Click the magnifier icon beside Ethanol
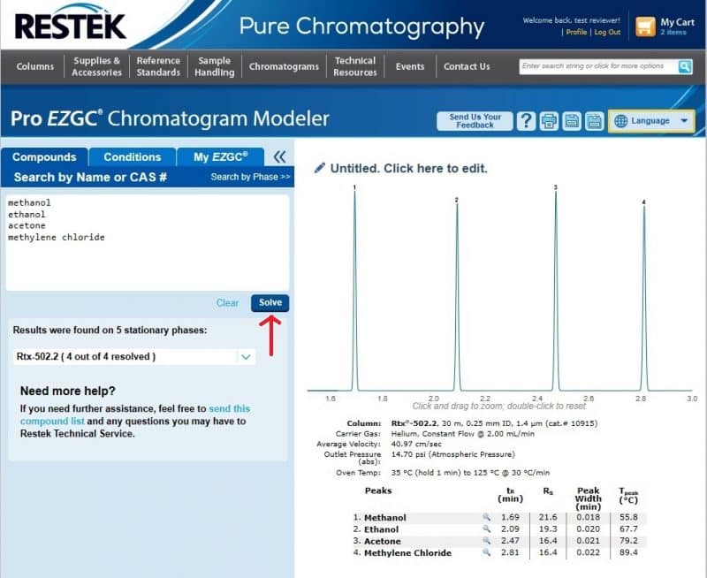Image resolution: width=707 pixels, height=578 pixels. coord(487,529)
